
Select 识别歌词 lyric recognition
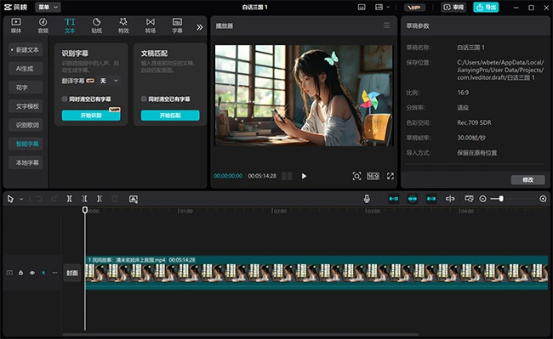point(26,125)
